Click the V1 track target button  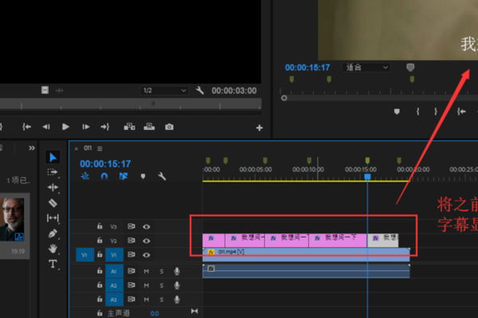coord(114,255)
